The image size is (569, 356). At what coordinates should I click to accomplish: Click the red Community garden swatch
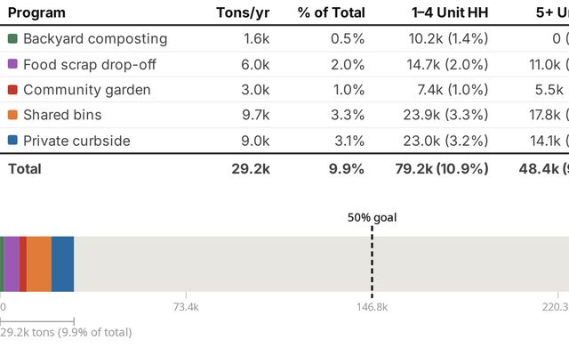(x=12, y=90)
